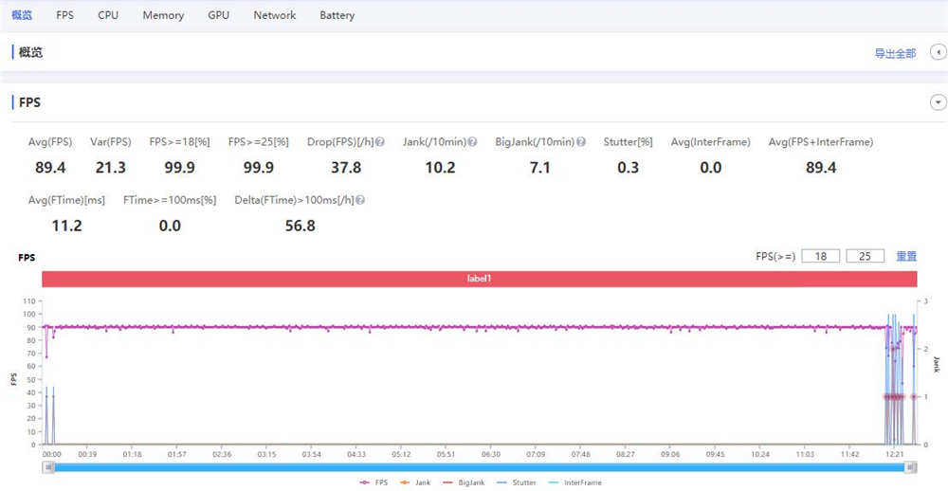This screenshot has height=491, width=948.
Task: Toggle the Stutter series in the legend
Action: (x=517, y=482)
